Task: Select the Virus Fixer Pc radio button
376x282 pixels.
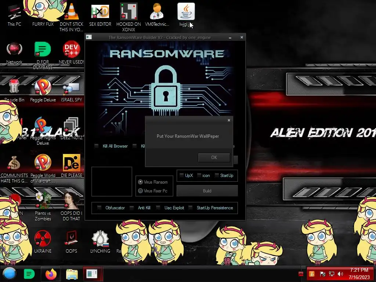Action: tap(141, 191)
